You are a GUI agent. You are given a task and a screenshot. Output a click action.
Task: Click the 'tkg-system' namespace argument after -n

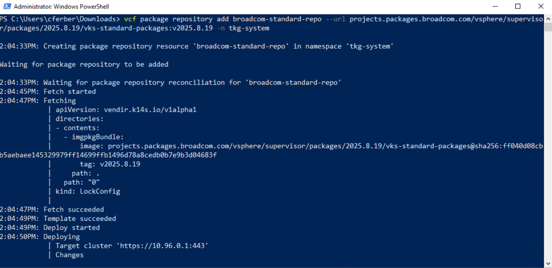click(249, 28)
